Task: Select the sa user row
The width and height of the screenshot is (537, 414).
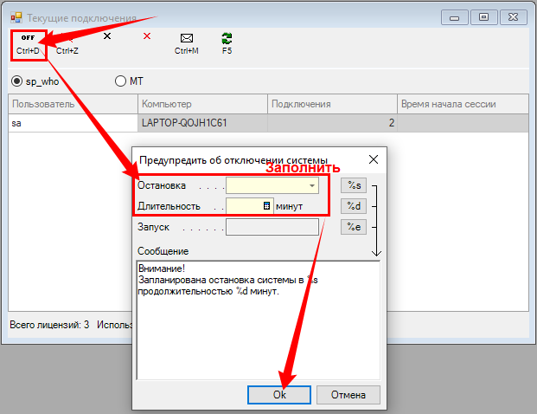Action: [73, 124]
